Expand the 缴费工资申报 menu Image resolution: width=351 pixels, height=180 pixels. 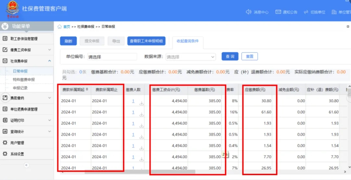tap(49, 50)
